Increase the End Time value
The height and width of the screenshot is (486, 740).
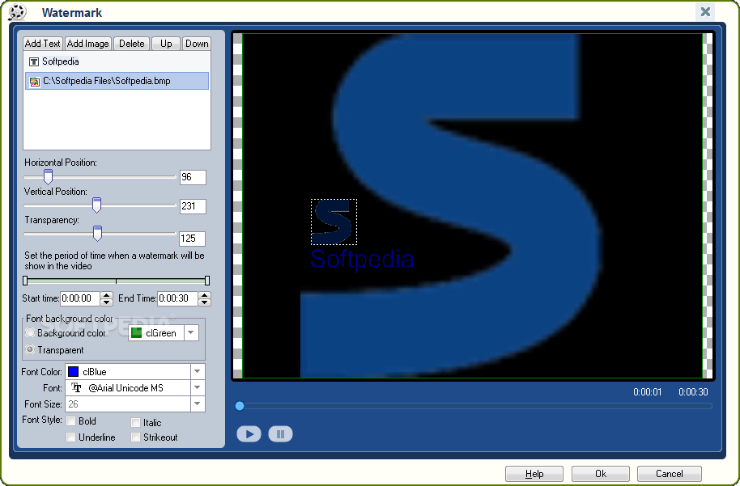coord(204,295)
